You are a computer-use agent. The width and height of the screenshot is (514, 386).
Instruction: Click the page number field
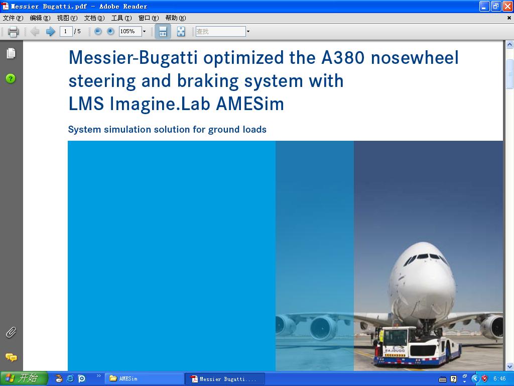click(x=66, y=32)
